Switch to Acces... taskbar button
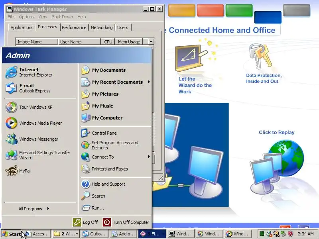Screen dimensions: 319x239 (37, 234)
